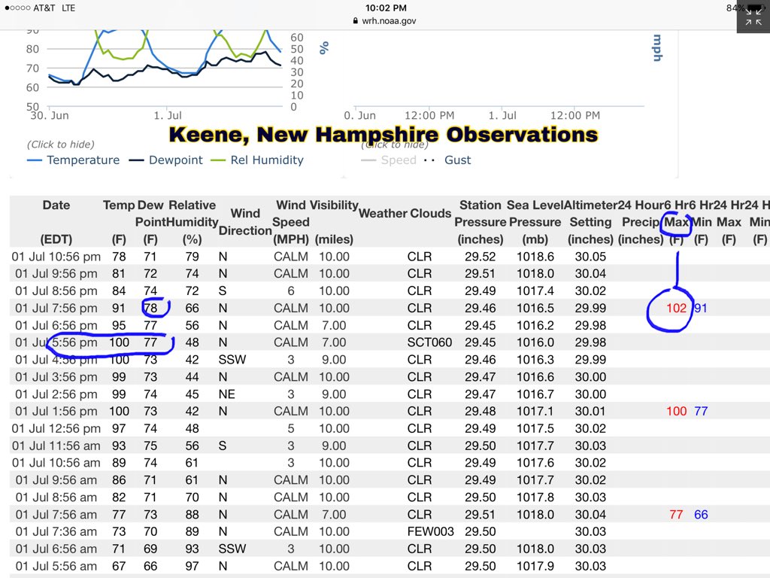Image resolution: width=770 pixels, height=578 pixels.
Task: Tap the wrh.noaa.gov address text
Action: click(x=389, y=20)
